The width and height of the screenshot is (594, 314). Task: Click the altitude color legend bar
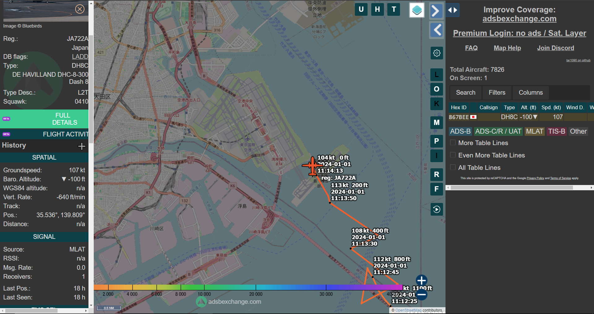[248, 287]
